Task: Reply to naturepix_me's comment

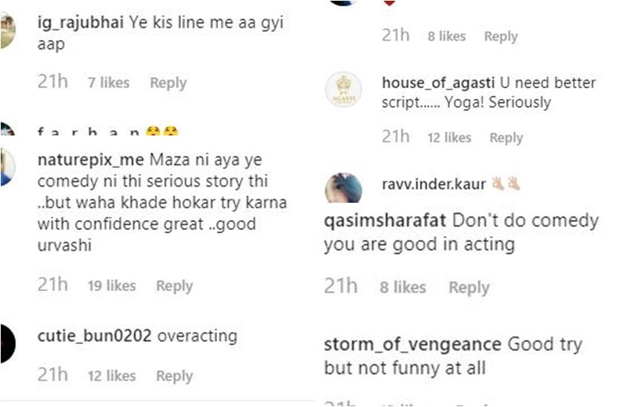Action: 174,286
